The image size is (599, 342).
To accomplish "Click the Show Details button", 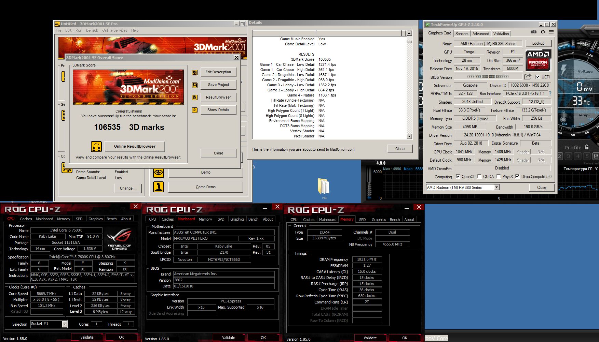I will tap(218, 110).
